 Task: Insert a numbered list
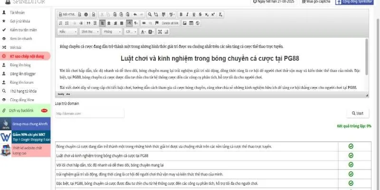coord(61,23)
